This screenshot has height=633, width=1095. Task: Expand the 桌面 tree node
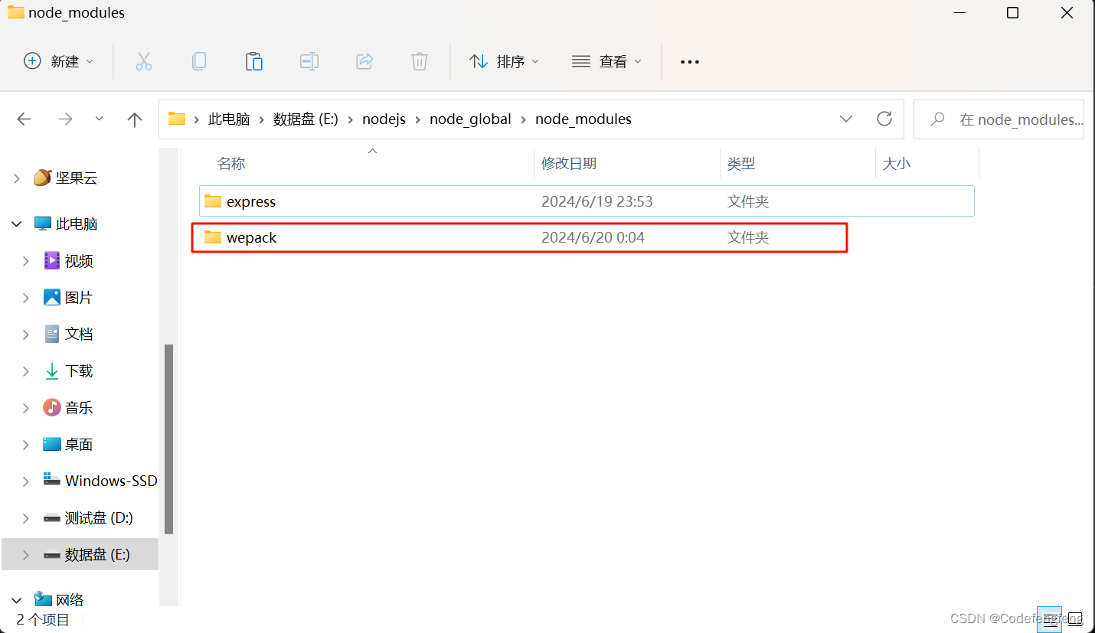(x=26, y=445)
